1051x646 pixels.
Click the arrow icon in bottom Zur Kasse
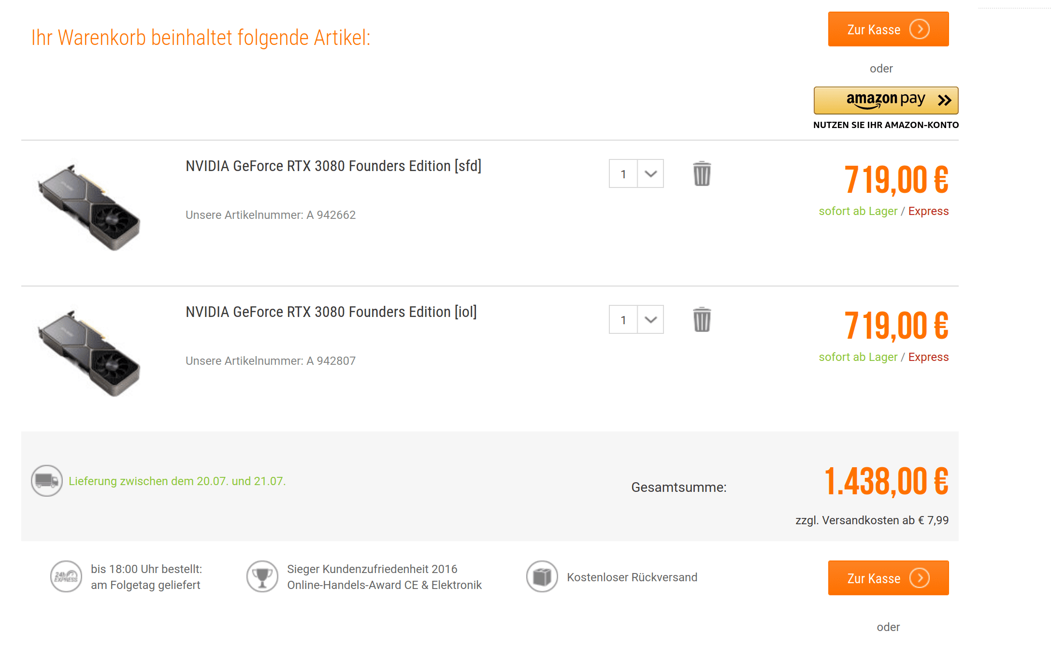coord(919,578)
